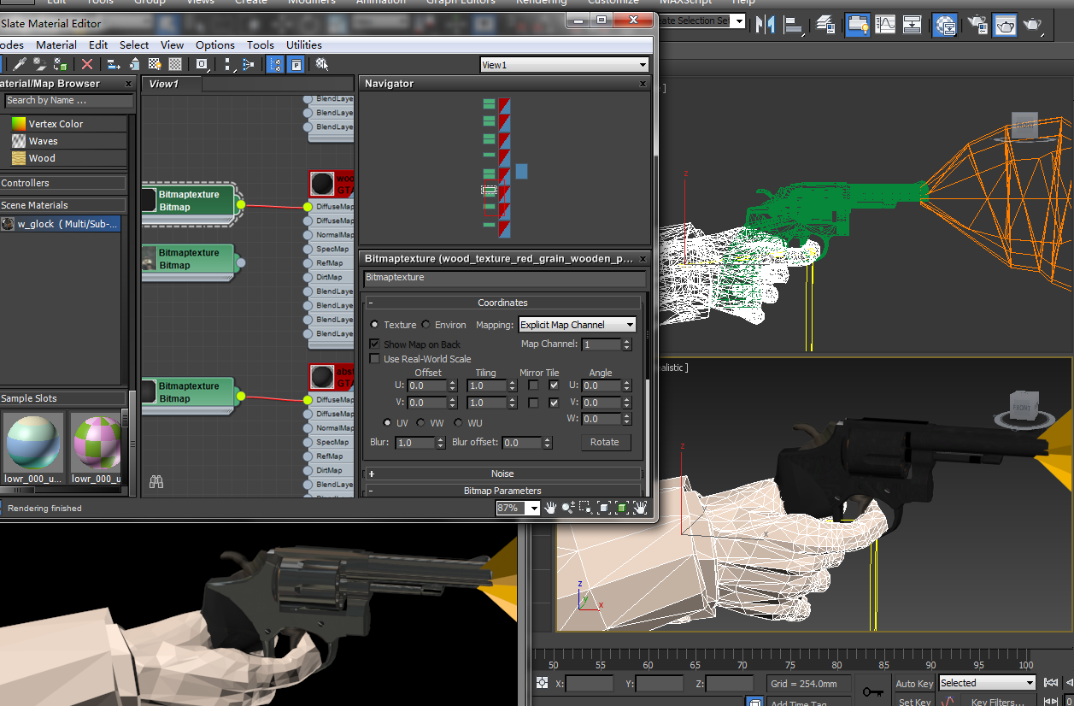Click the teapot Render Setup icon
This screenshot has height=706, width=1074.
pos(976,25)
